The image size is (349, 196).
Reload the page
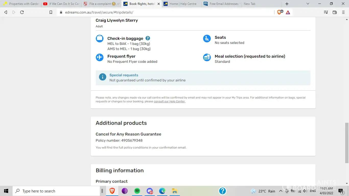coord(22,12)
